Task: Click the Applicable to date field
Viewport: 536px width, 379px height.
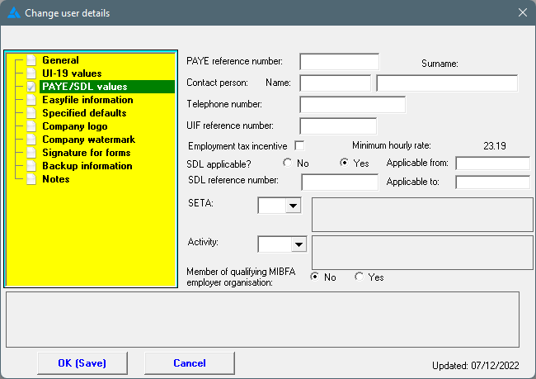Action: click(492, 182)
